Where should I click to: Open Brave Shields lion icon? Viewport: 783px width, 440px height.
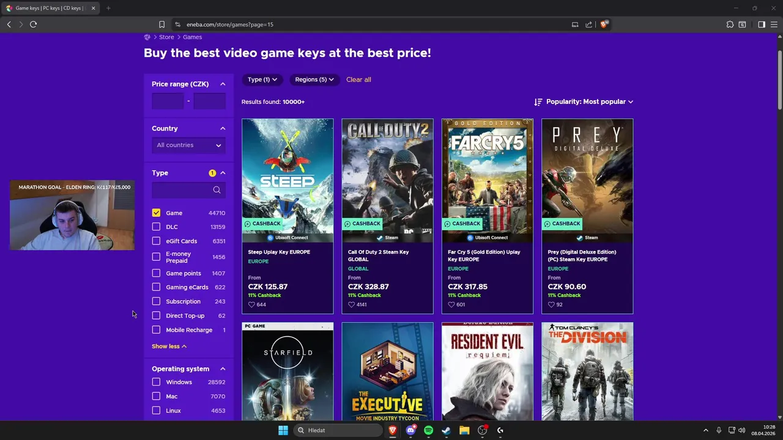(x=604, y=24)
